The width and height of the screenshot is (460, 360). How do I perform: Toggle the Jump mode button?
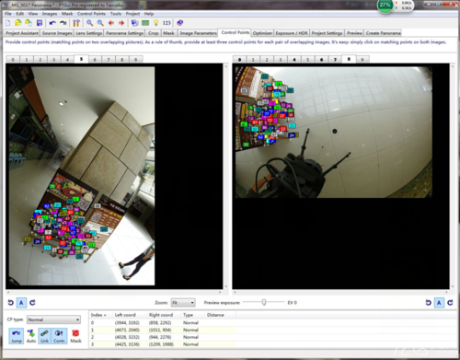[x=17, y=336]
